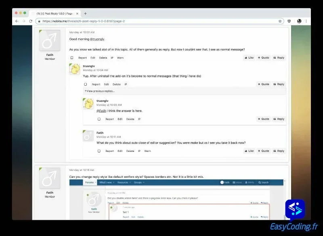Viewport: 323px width, 236px height.
Task: Check the box on Fatih's 10:11 AM reply
Action: (x=99, y=151)
